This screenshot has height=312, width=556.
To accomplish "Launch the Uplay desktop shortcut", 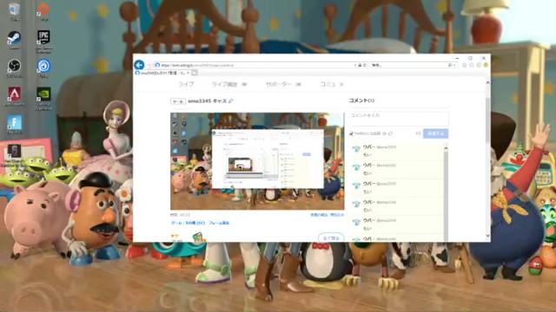I will (x=43, y=68).
